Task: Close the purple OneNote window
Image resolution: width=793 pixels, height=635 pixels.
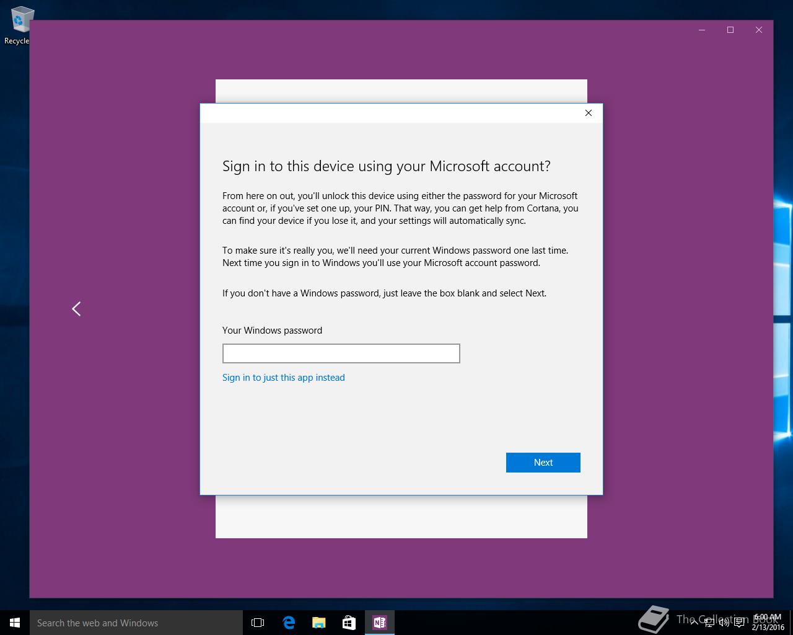Action: 759,30
